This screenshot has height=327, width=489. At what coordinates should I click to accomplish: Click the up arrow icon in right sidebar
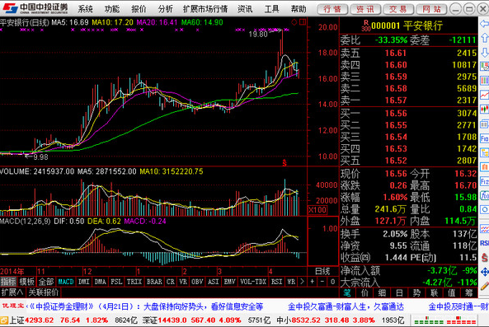[484, 38]
